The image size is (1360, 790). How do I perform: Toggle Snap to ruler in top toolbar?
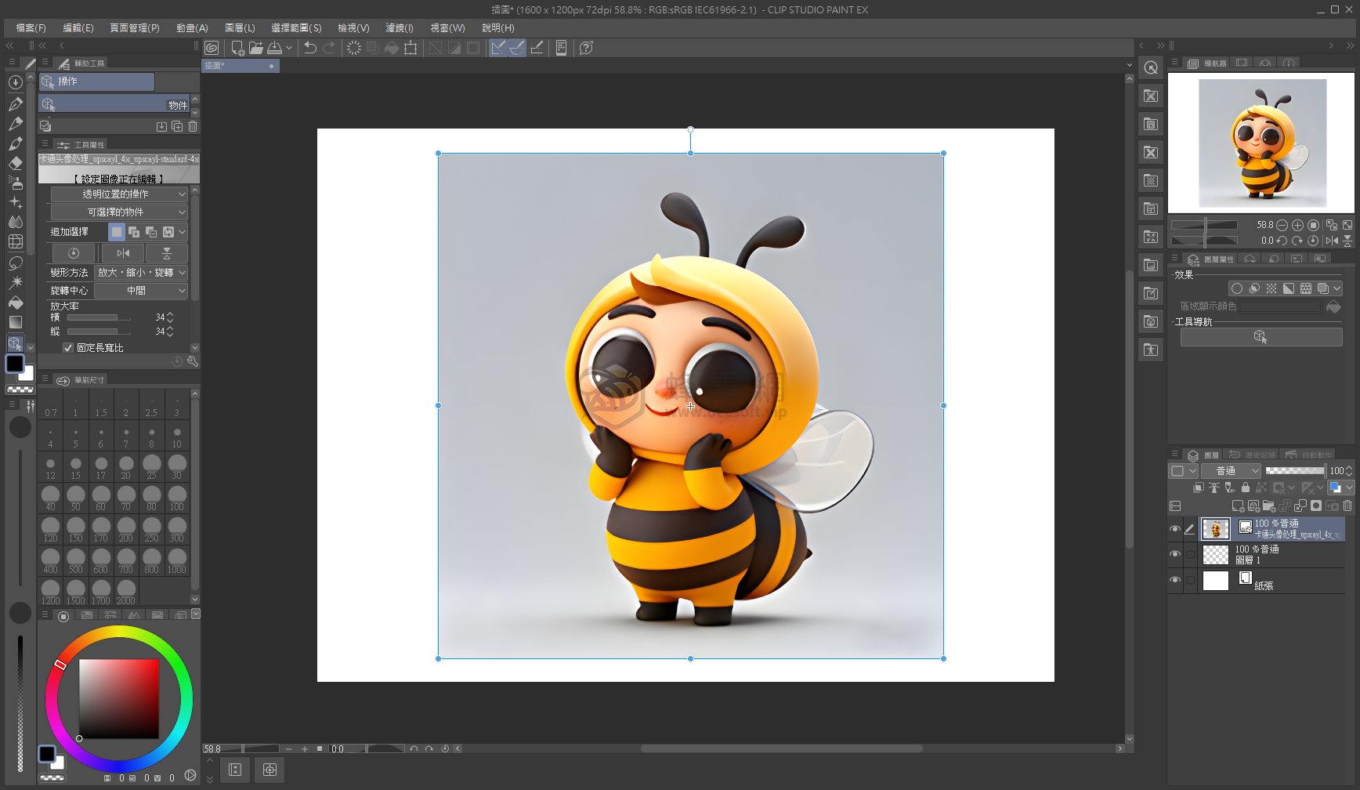click(498, 48)
